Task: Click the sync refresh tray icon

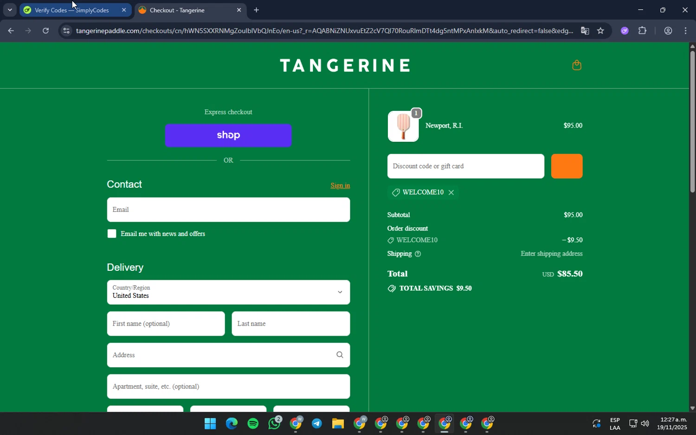Action: (x=596, y=423)
